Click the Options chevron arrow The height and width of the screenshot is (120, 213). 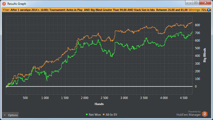[5, 115]
